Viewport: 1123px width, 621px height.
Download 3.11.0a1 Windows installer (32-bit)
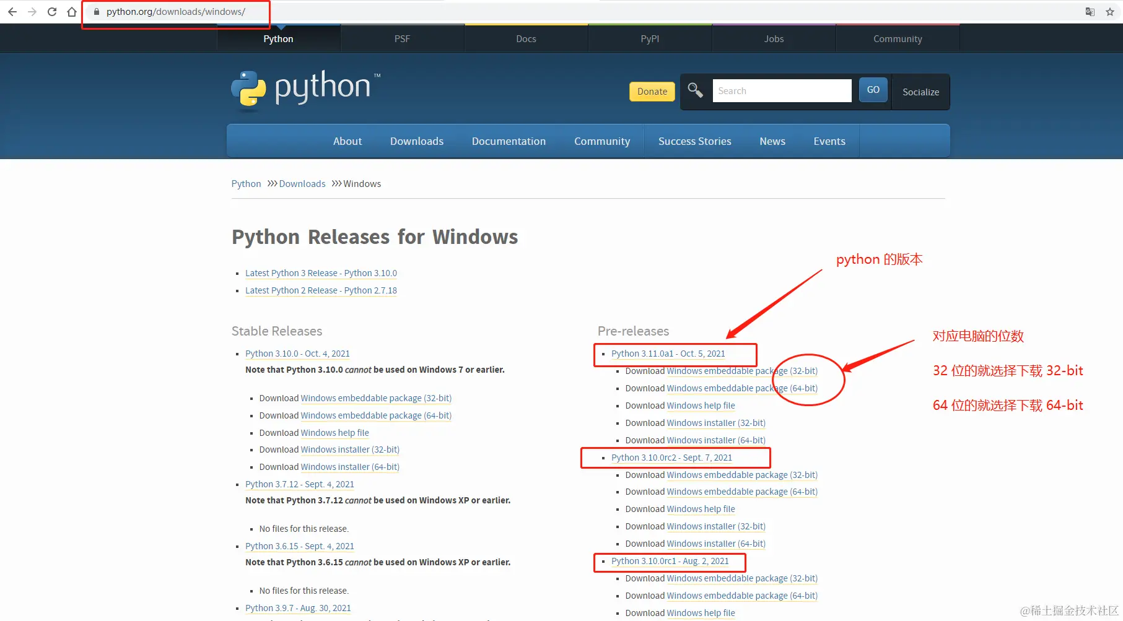coord(716,423)
